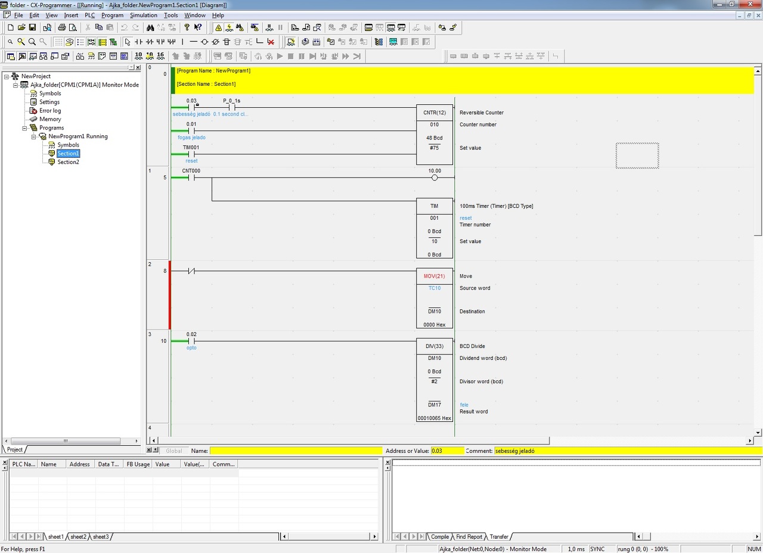Screen dimensions: 763x553
Task: Click the question mark About icon
Action: click(x=187, y=27)
